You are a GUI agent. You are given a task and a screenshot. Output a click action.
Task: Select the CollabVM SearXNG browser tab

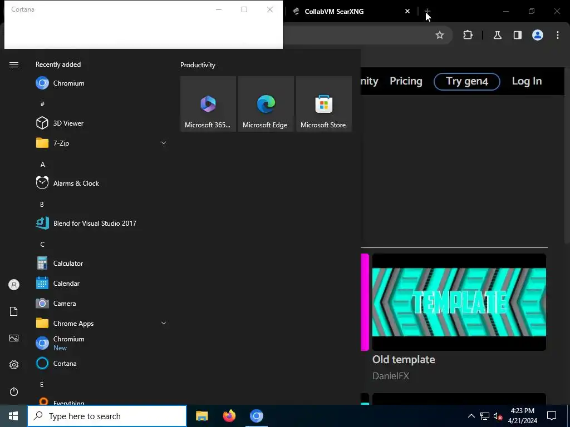coord(351,11)
